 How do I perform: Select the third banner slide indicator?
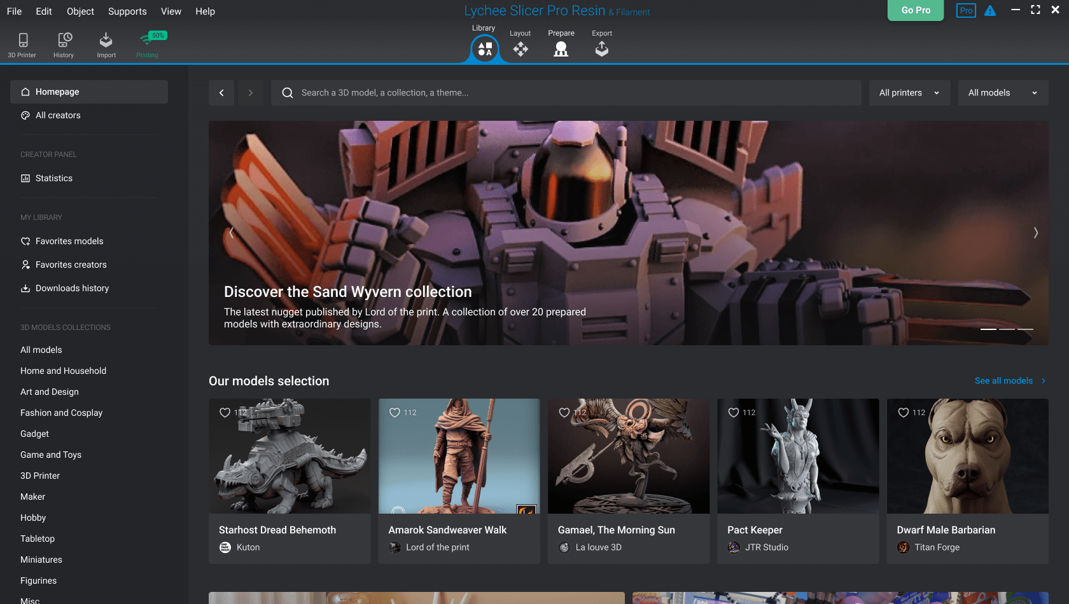[x=1025, y=329]
